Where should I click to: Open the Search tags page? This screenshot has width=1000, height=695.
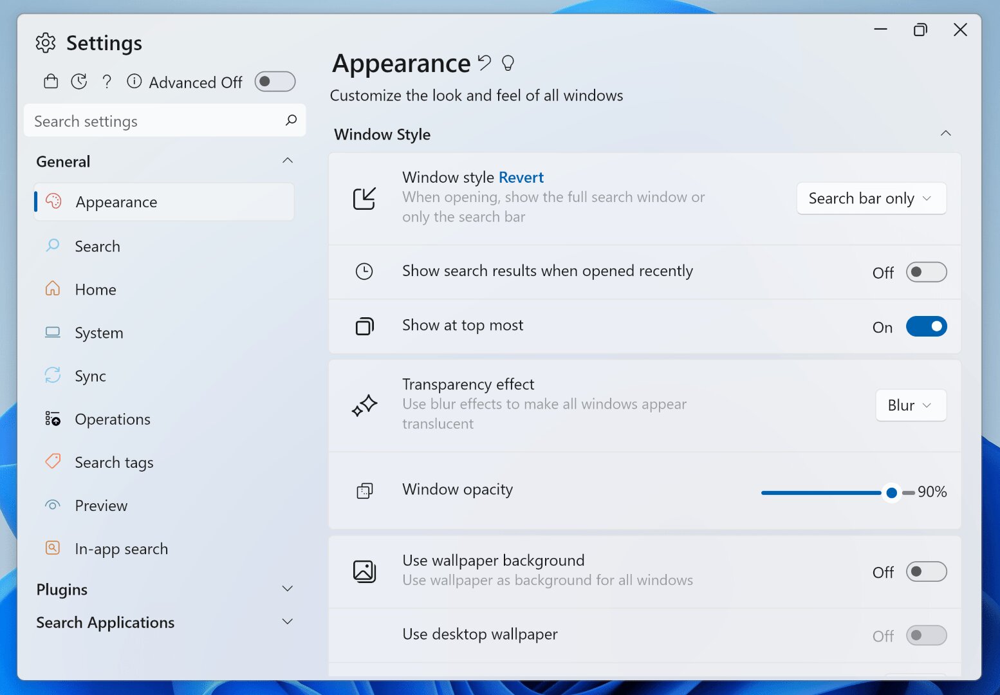(164, 462)
